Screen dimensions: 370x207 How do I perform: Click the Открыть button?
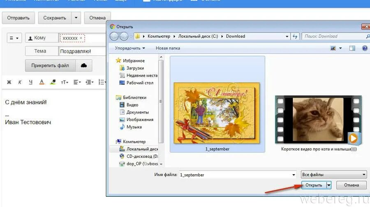314,185
